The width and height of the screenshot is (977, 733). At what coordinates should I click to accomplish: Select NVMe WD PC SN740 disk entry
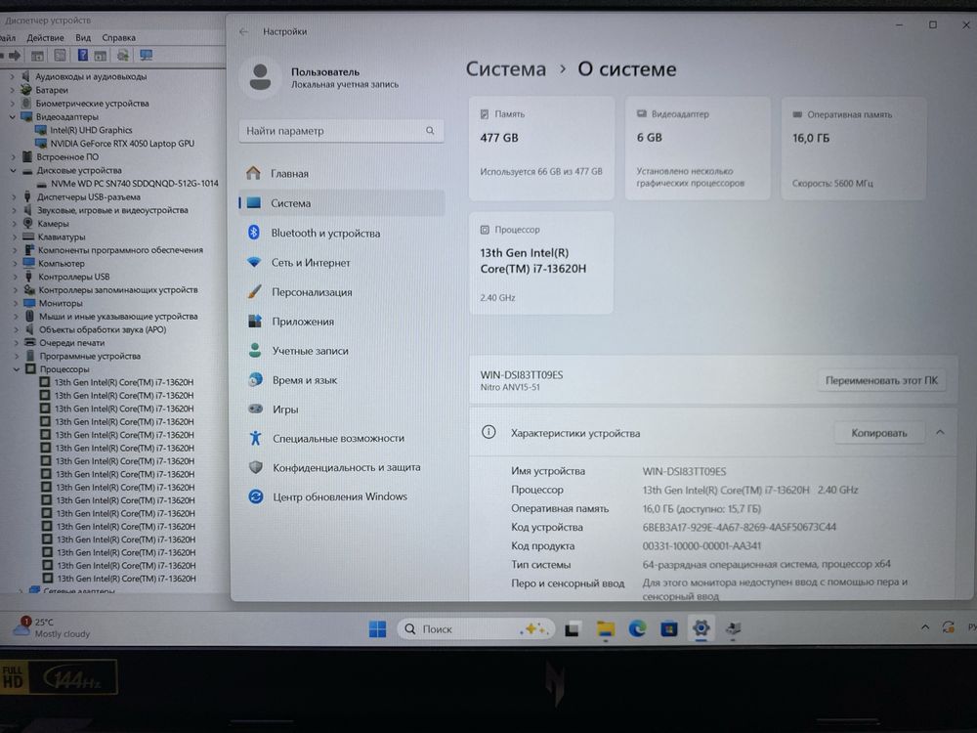click(135, 184)
